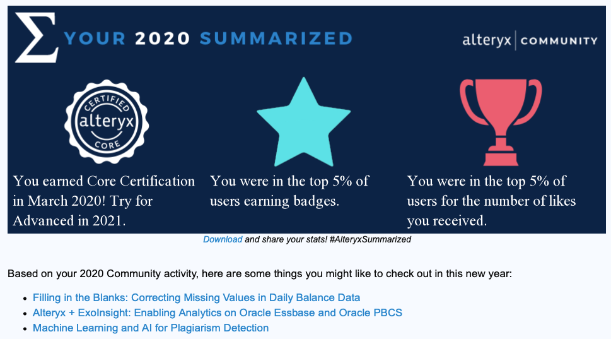Click the word COMMUNITY in the header
This screenshot has width=611, height=339.
(x=559, y=41)
